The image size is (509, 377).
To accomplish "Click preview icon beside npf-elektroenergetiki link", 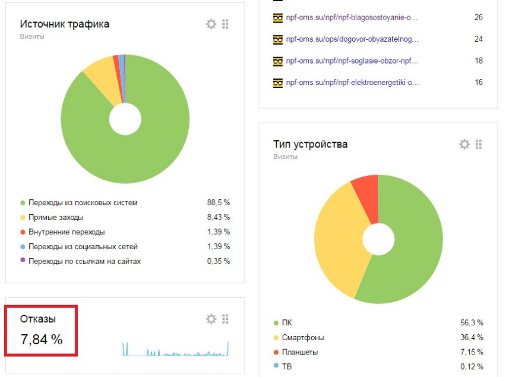I will tap(278, 83).
